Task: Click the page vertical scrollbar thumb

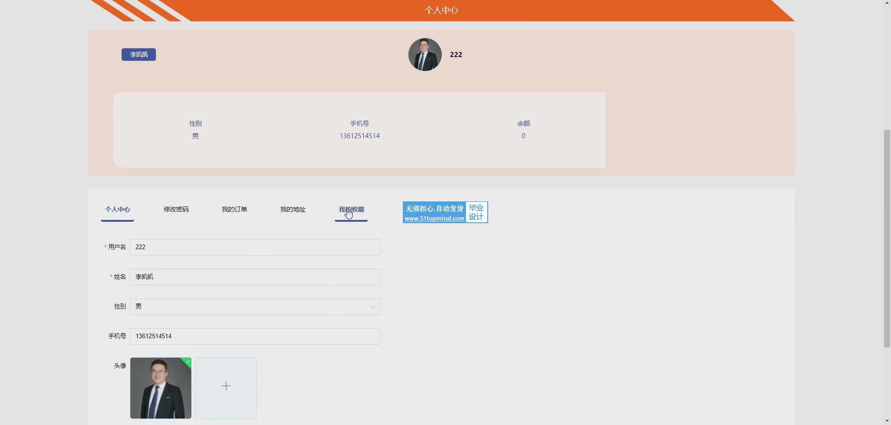Action: coord(887,238)
